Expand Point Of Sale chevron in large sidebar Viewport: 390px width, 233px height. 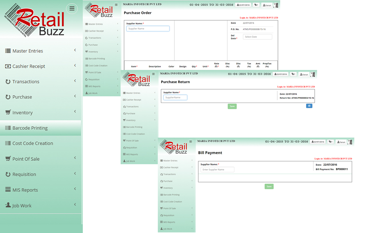[x=75, y=158]
